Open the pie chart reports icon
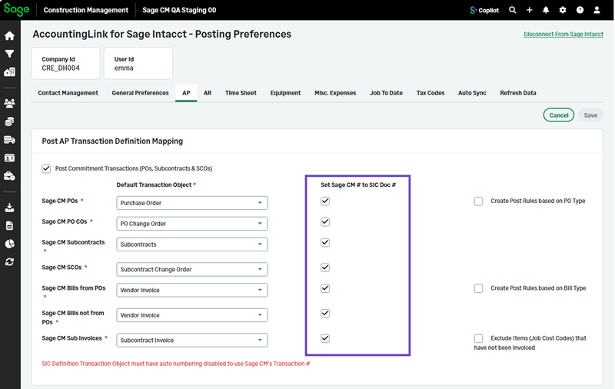The width and height of the screenshot is (615, 389). pyautogui.click(x=10, y=244)
